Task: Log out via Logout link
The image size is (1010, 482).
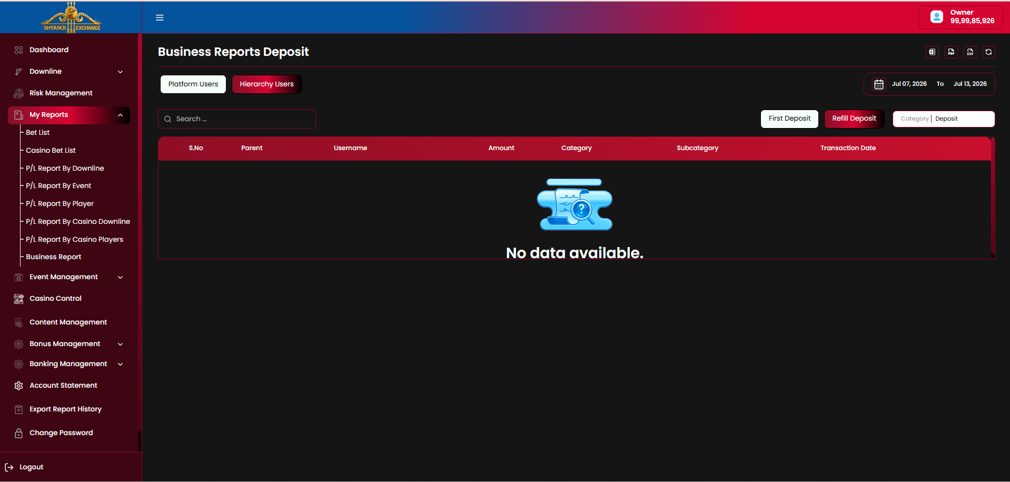Action: (31, 467)
